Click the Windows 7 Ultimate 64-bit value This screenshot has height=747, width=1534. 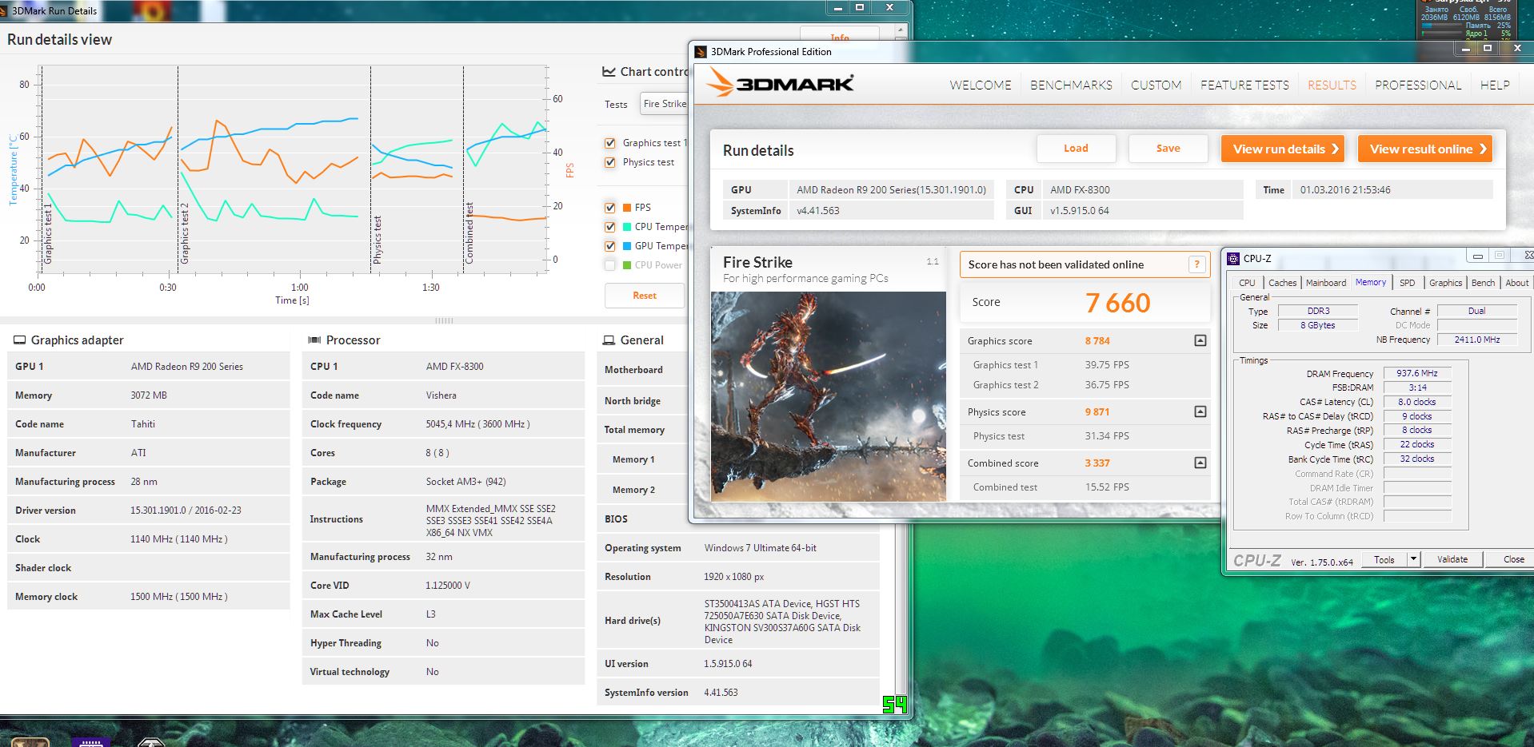(761, 548)
